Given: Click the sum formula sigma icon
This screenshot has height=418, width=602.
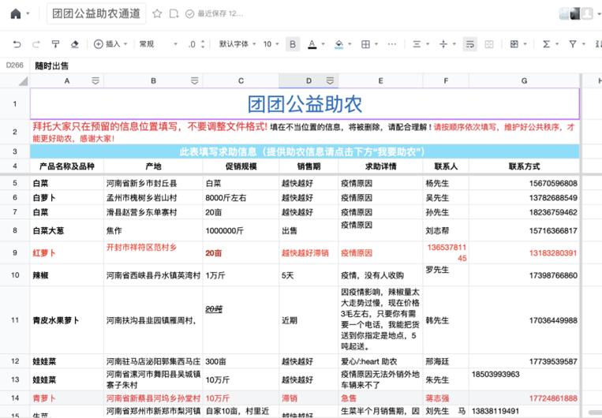Looking at the screenshot, I should coord(547,44).
